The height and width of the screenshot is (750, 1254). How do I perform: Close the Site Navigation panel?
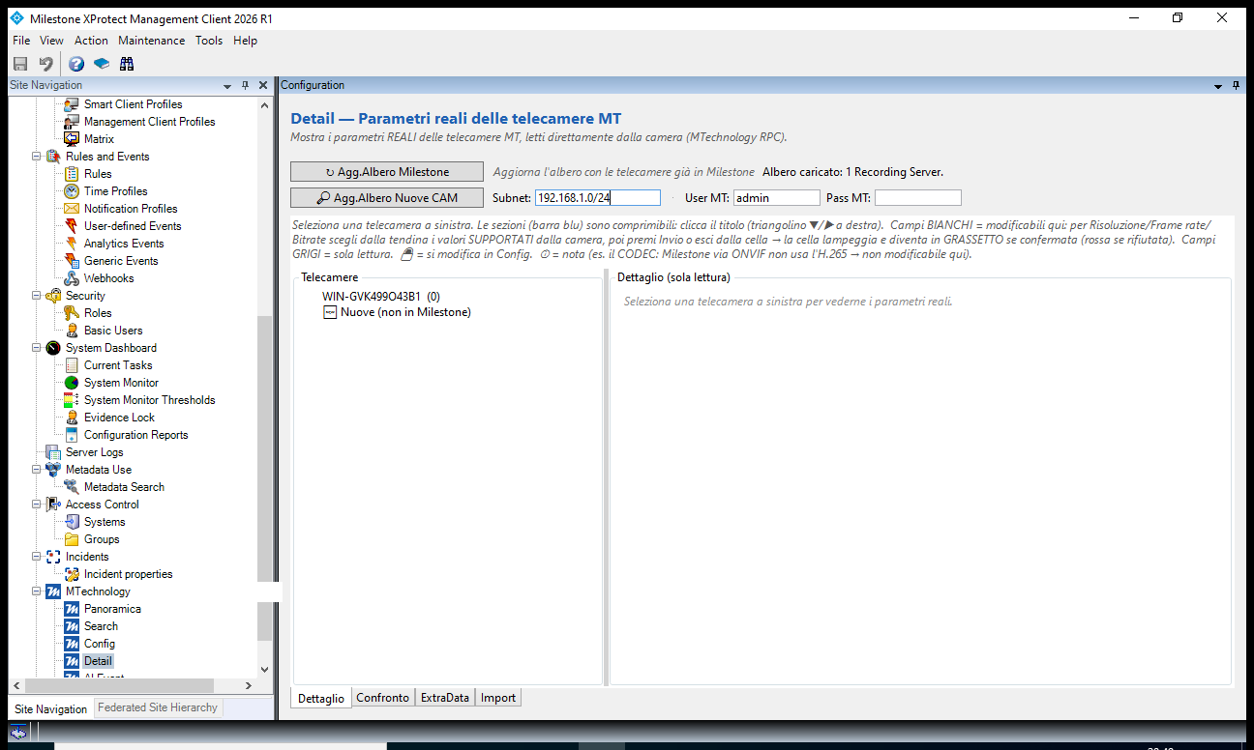click(x=263, y=86)
